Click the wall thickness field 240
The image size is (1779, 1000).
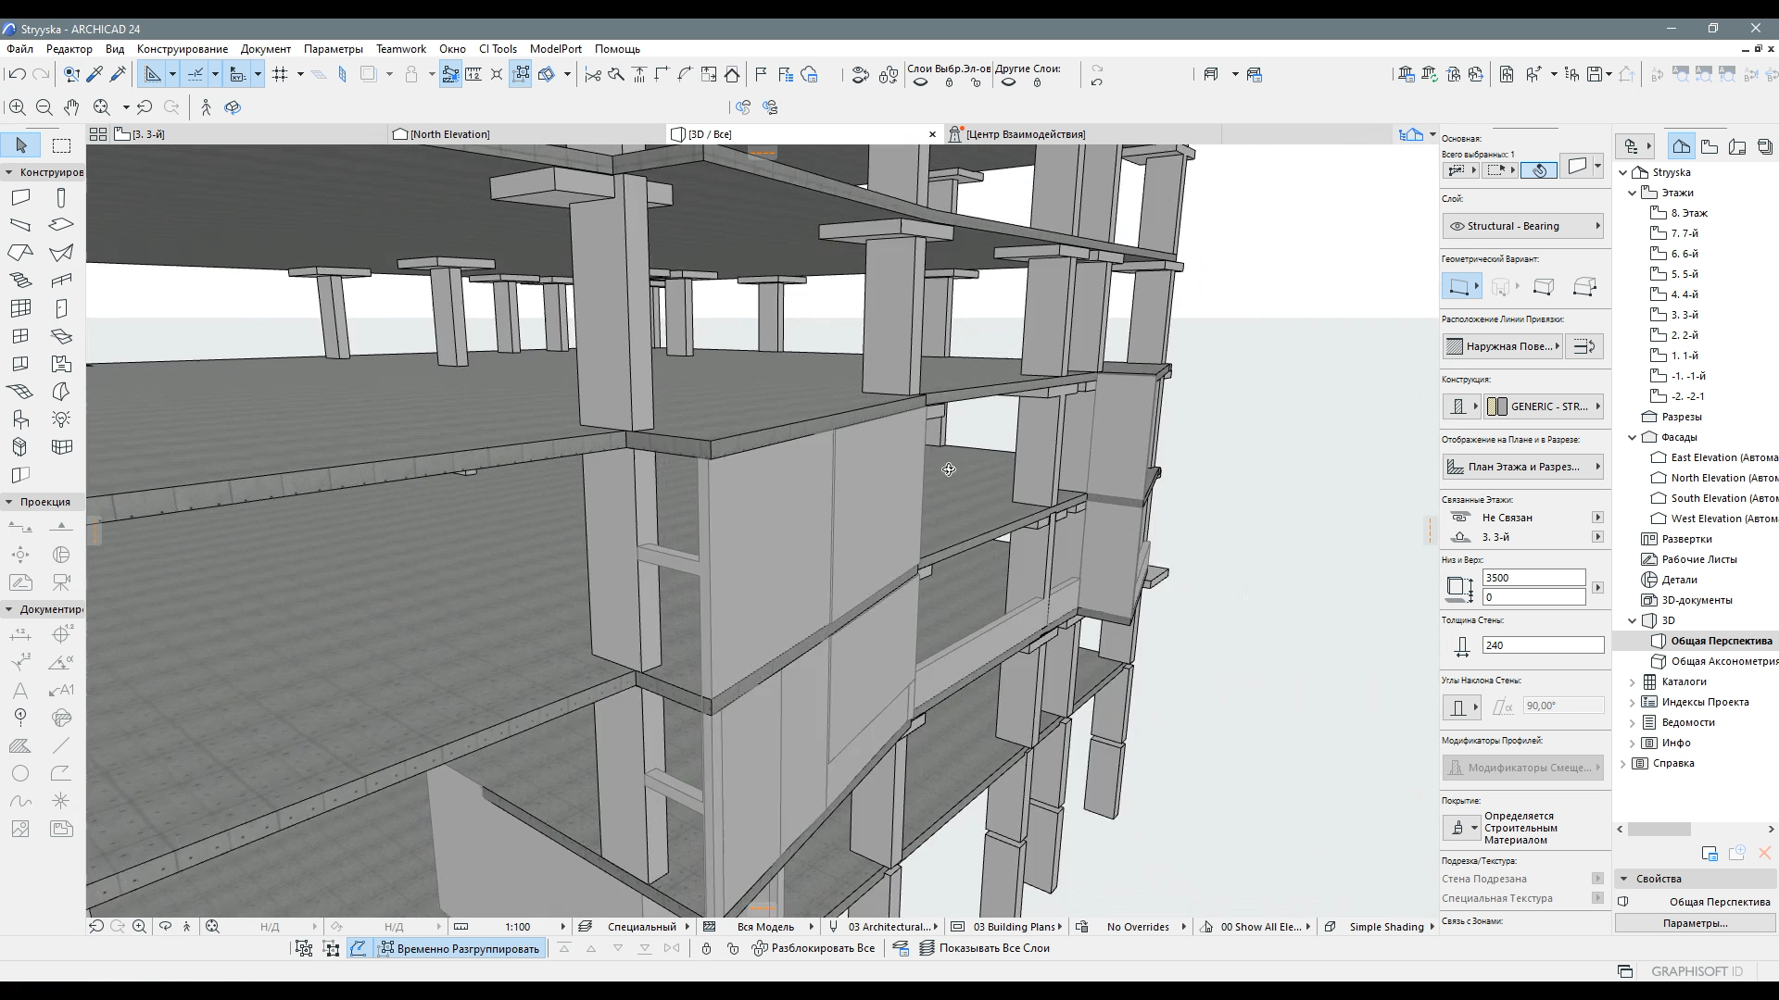point(1542,645)
